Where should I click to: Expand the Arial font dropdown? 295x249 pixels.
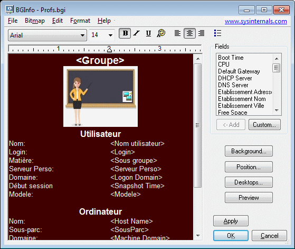tap(47, 35)
